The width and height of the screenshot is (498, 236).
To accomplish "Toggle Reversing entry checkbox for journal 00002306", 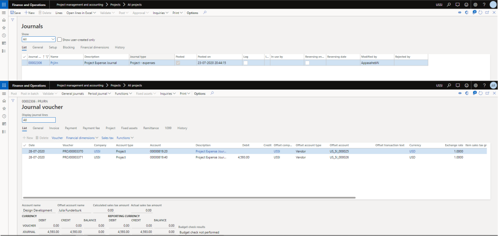I will [307, 63].
